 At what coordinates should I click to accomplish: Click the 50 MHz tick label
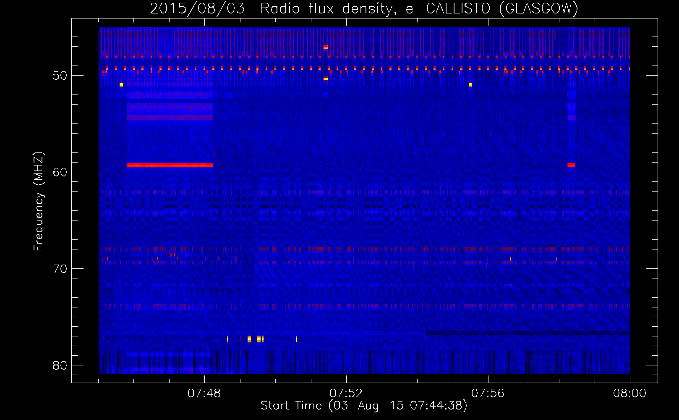pos(60,76)
